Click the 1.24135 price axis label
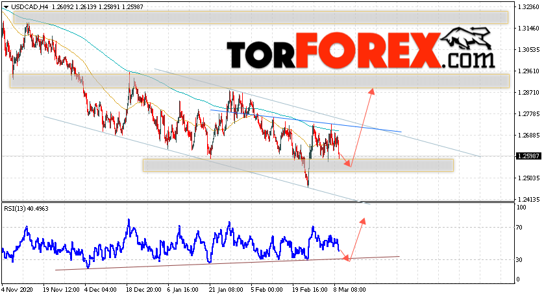This screenshot has height=297, width=544. pyautogui.click(x=528, y=199)
